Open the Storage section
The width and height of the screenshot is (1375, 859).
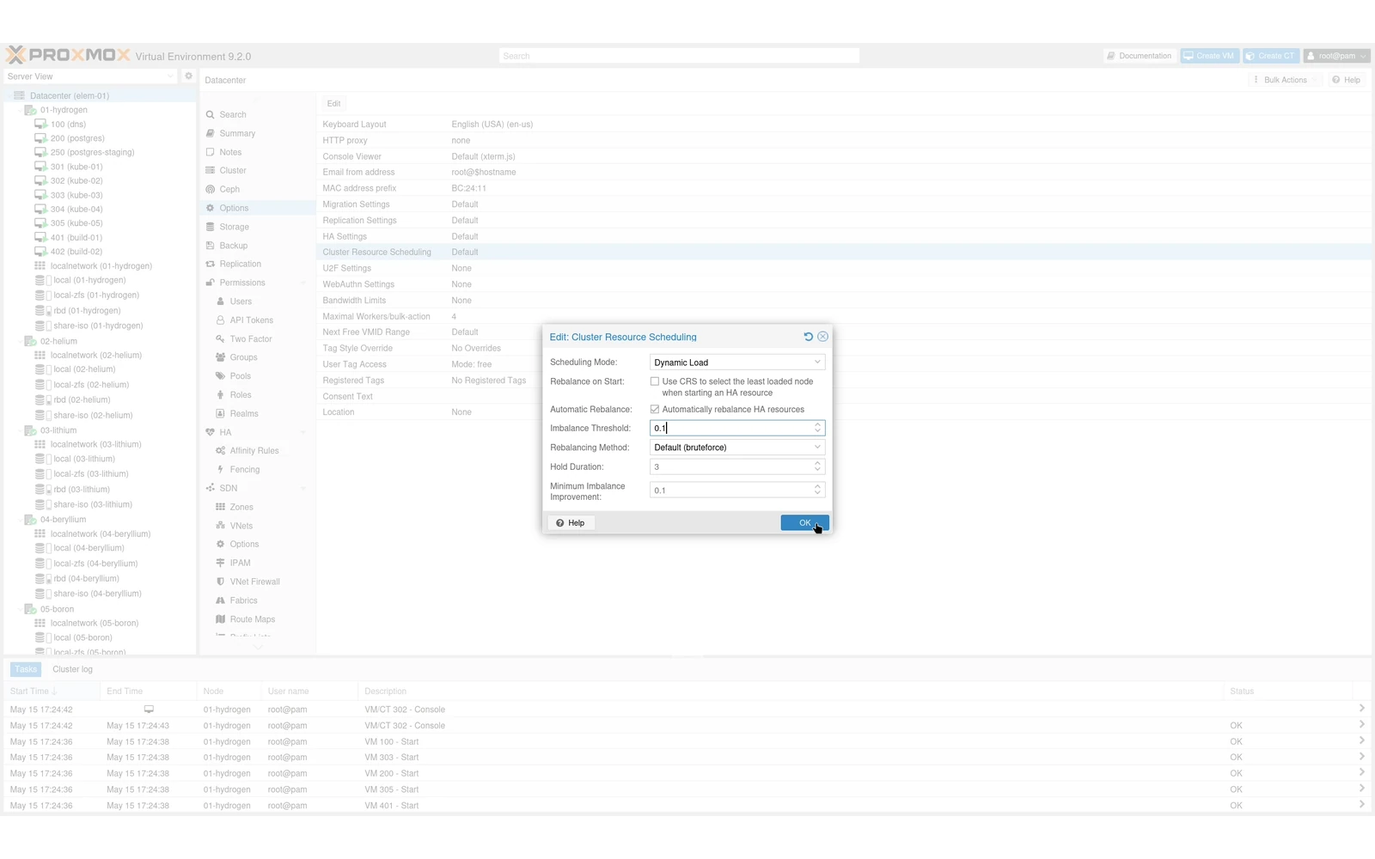(234, 228)
